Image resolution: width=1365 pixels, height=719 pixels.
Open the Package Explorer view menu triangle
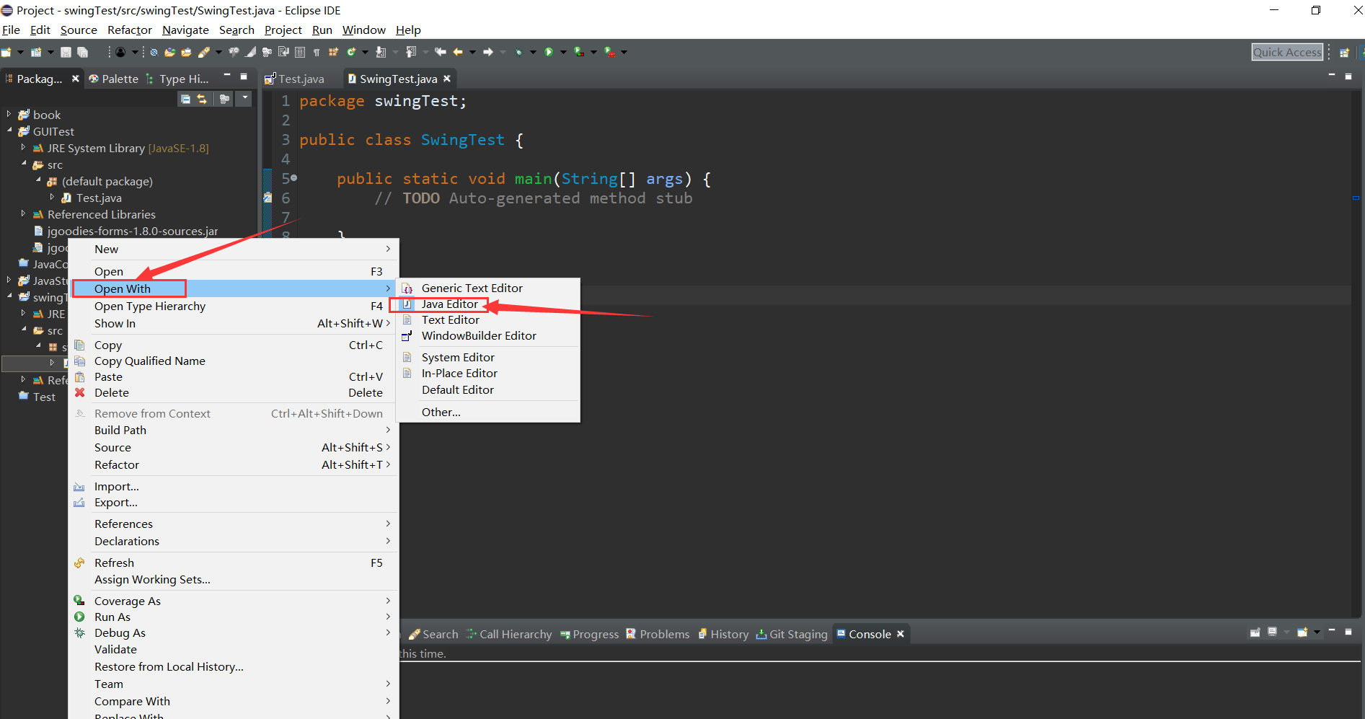[244, 99]
